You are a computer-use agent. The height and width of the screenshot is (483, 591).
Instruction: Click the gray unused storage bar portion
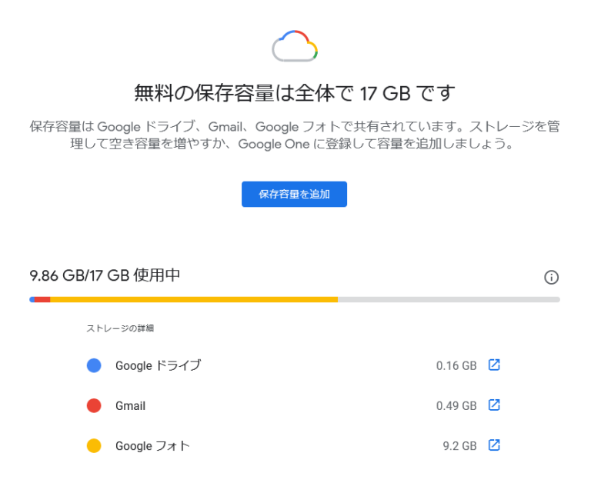(x=446, y=299)
